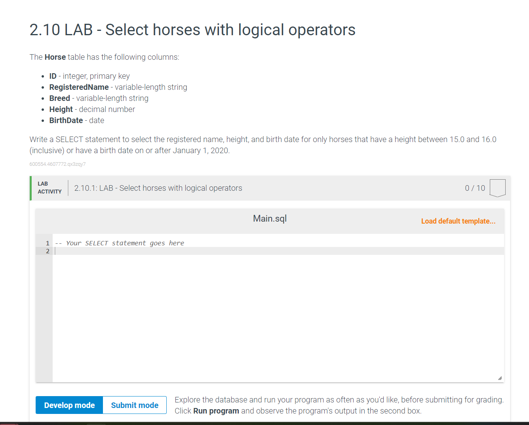Click the 'BirthDate - date' bullet
529x425 pixels.
[x=77, y=120]
